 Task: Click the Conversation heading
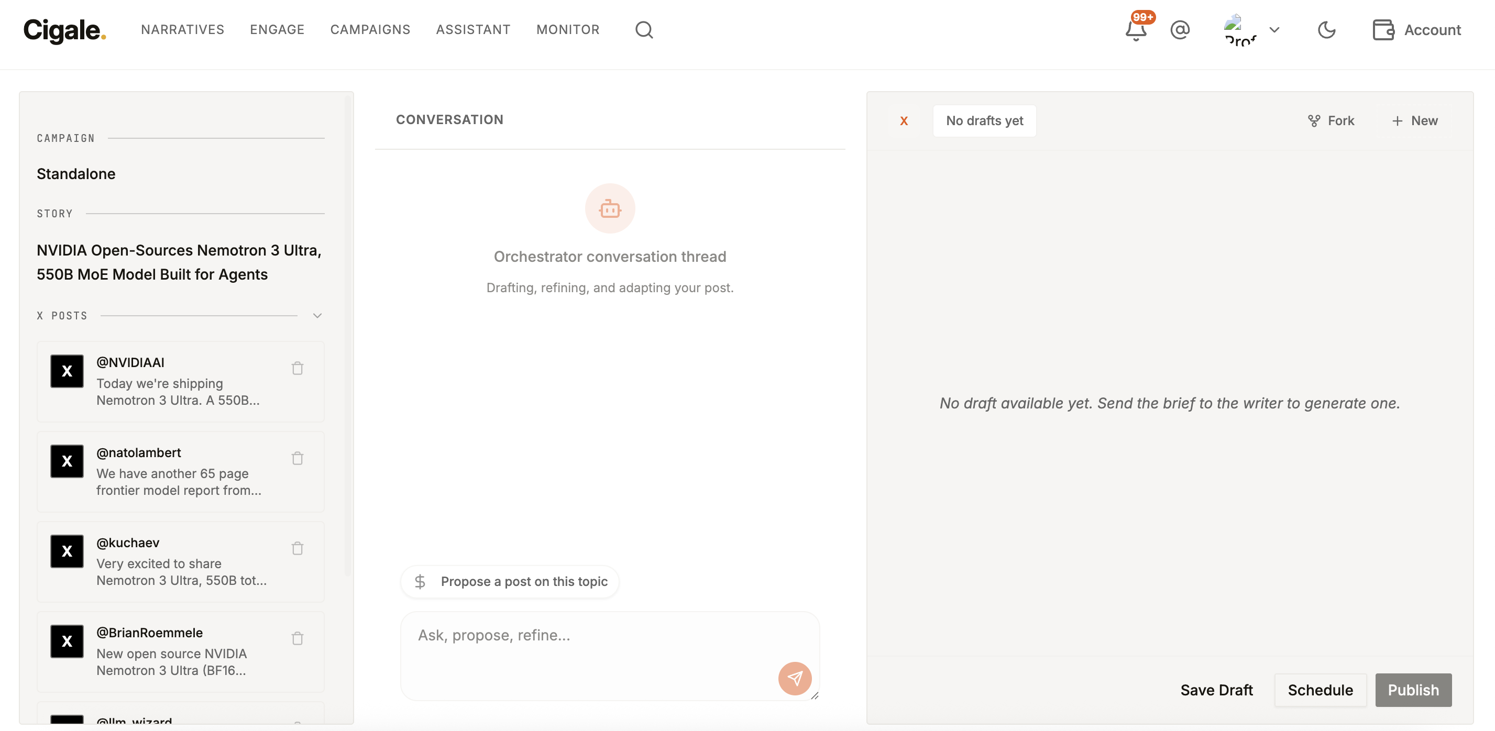(449, 119)
